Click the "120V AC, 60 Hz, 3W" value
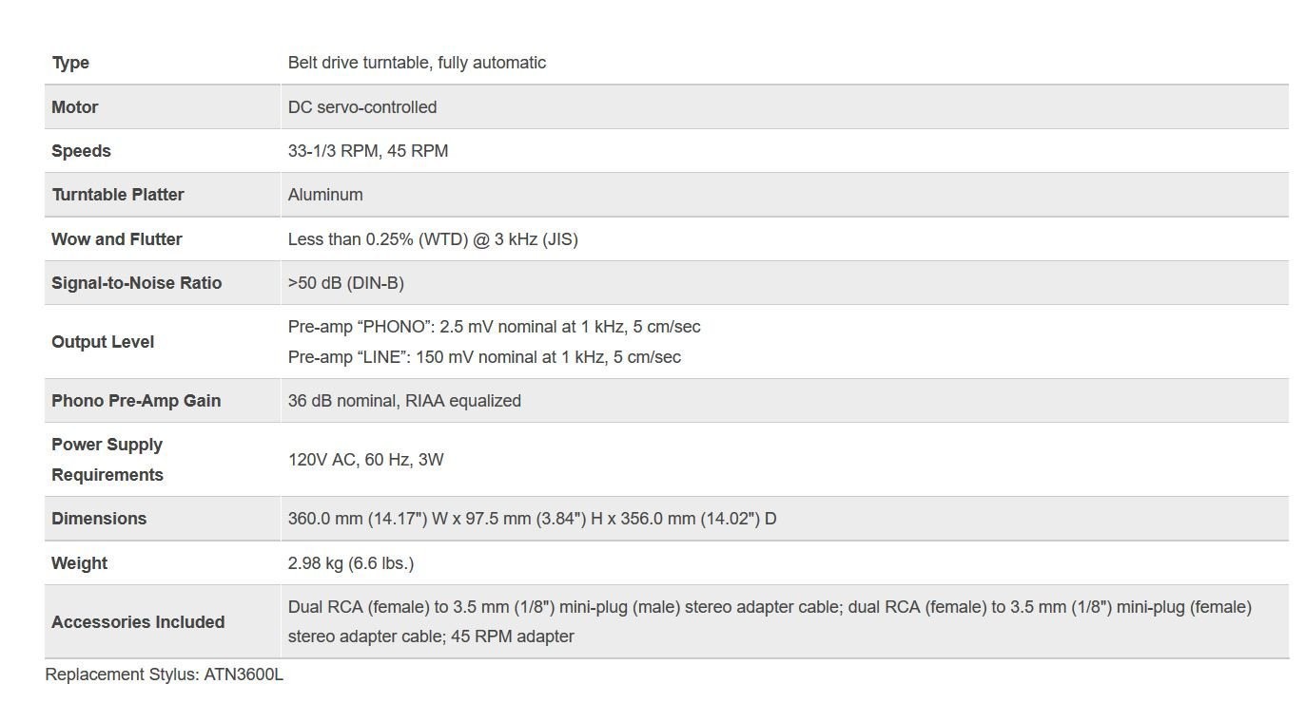 click(x=366, y=460)
